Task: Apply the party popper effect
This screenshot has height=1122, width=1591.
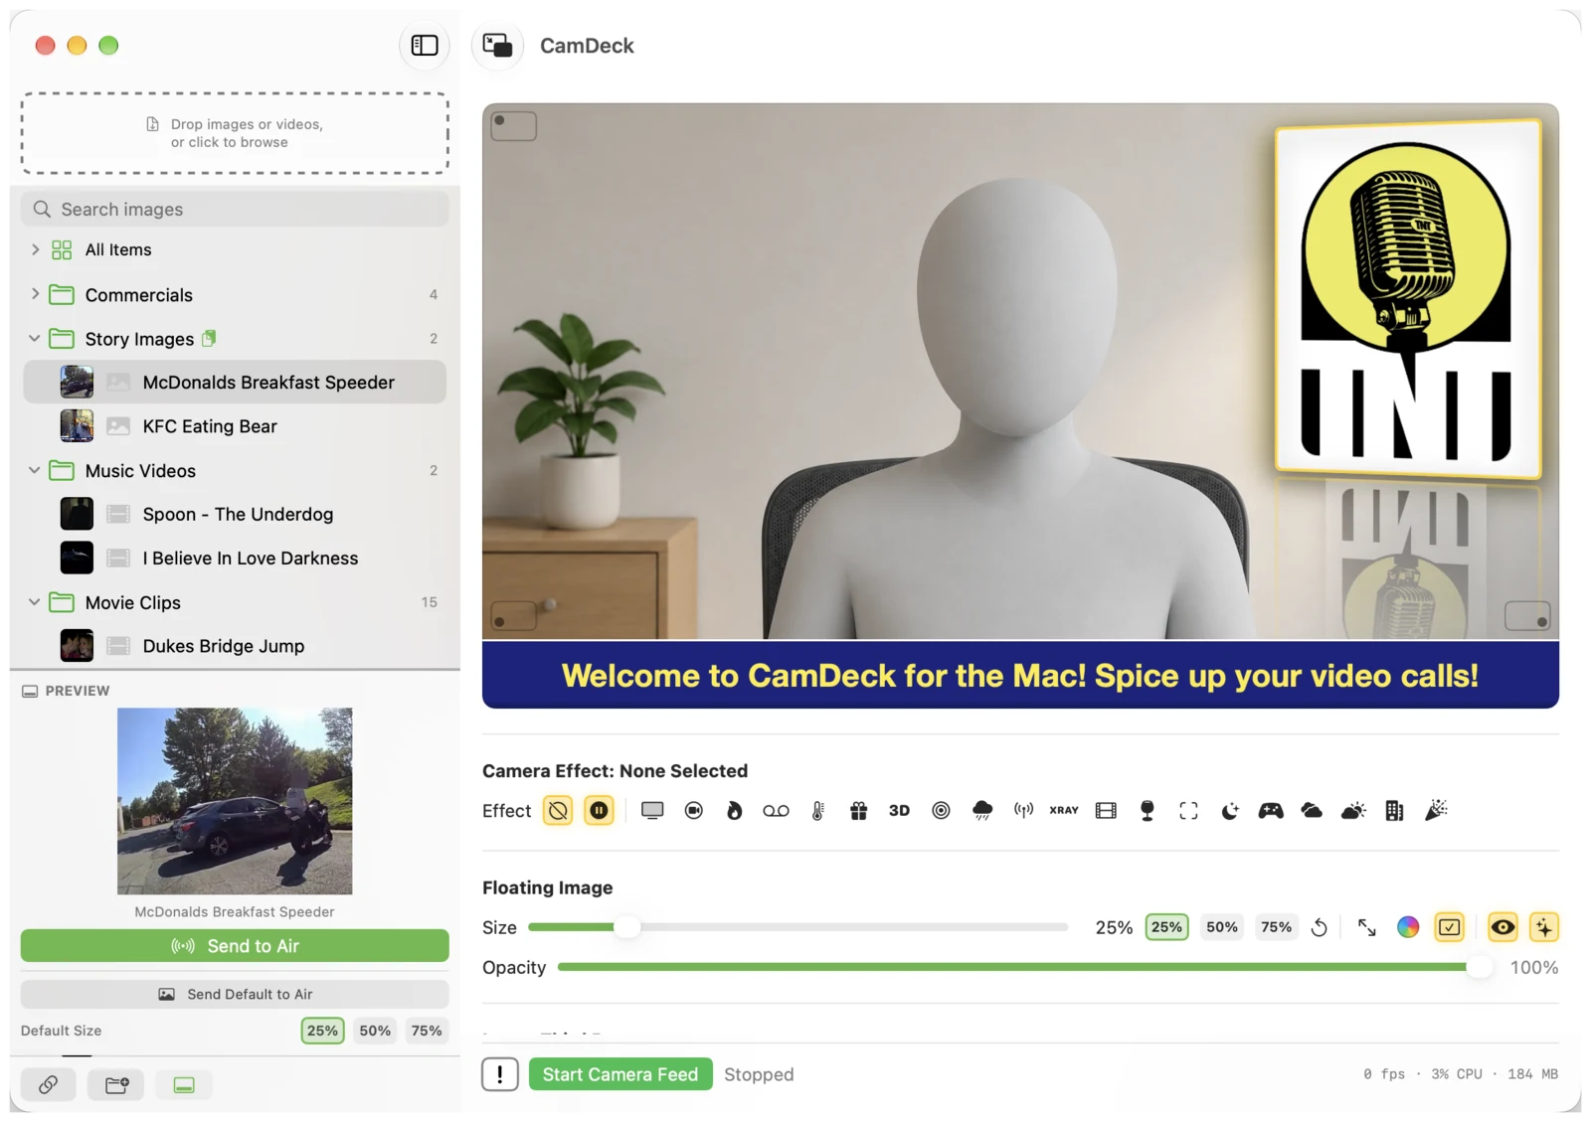Action: pyautogui.click(x=1436, y=811)
